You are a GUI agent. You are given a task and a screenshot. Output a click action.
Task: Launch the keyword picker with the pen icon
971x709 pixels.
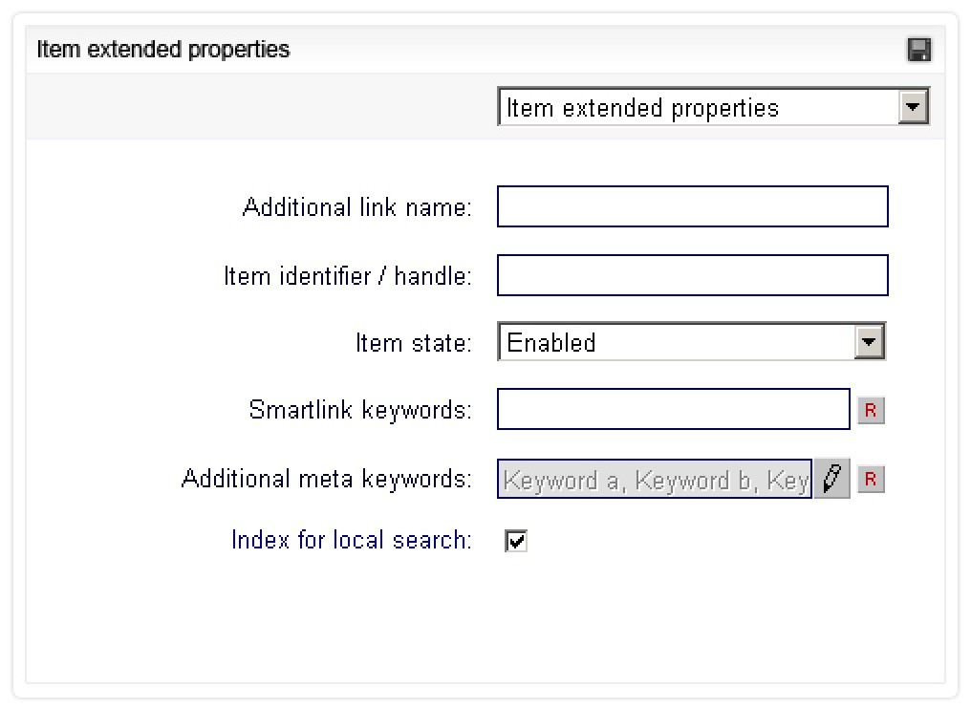tap(831, 480)
